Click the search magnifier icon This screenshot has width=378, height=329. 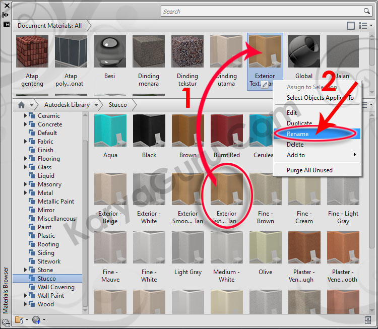pyautogui.click(x=367, y=11)
